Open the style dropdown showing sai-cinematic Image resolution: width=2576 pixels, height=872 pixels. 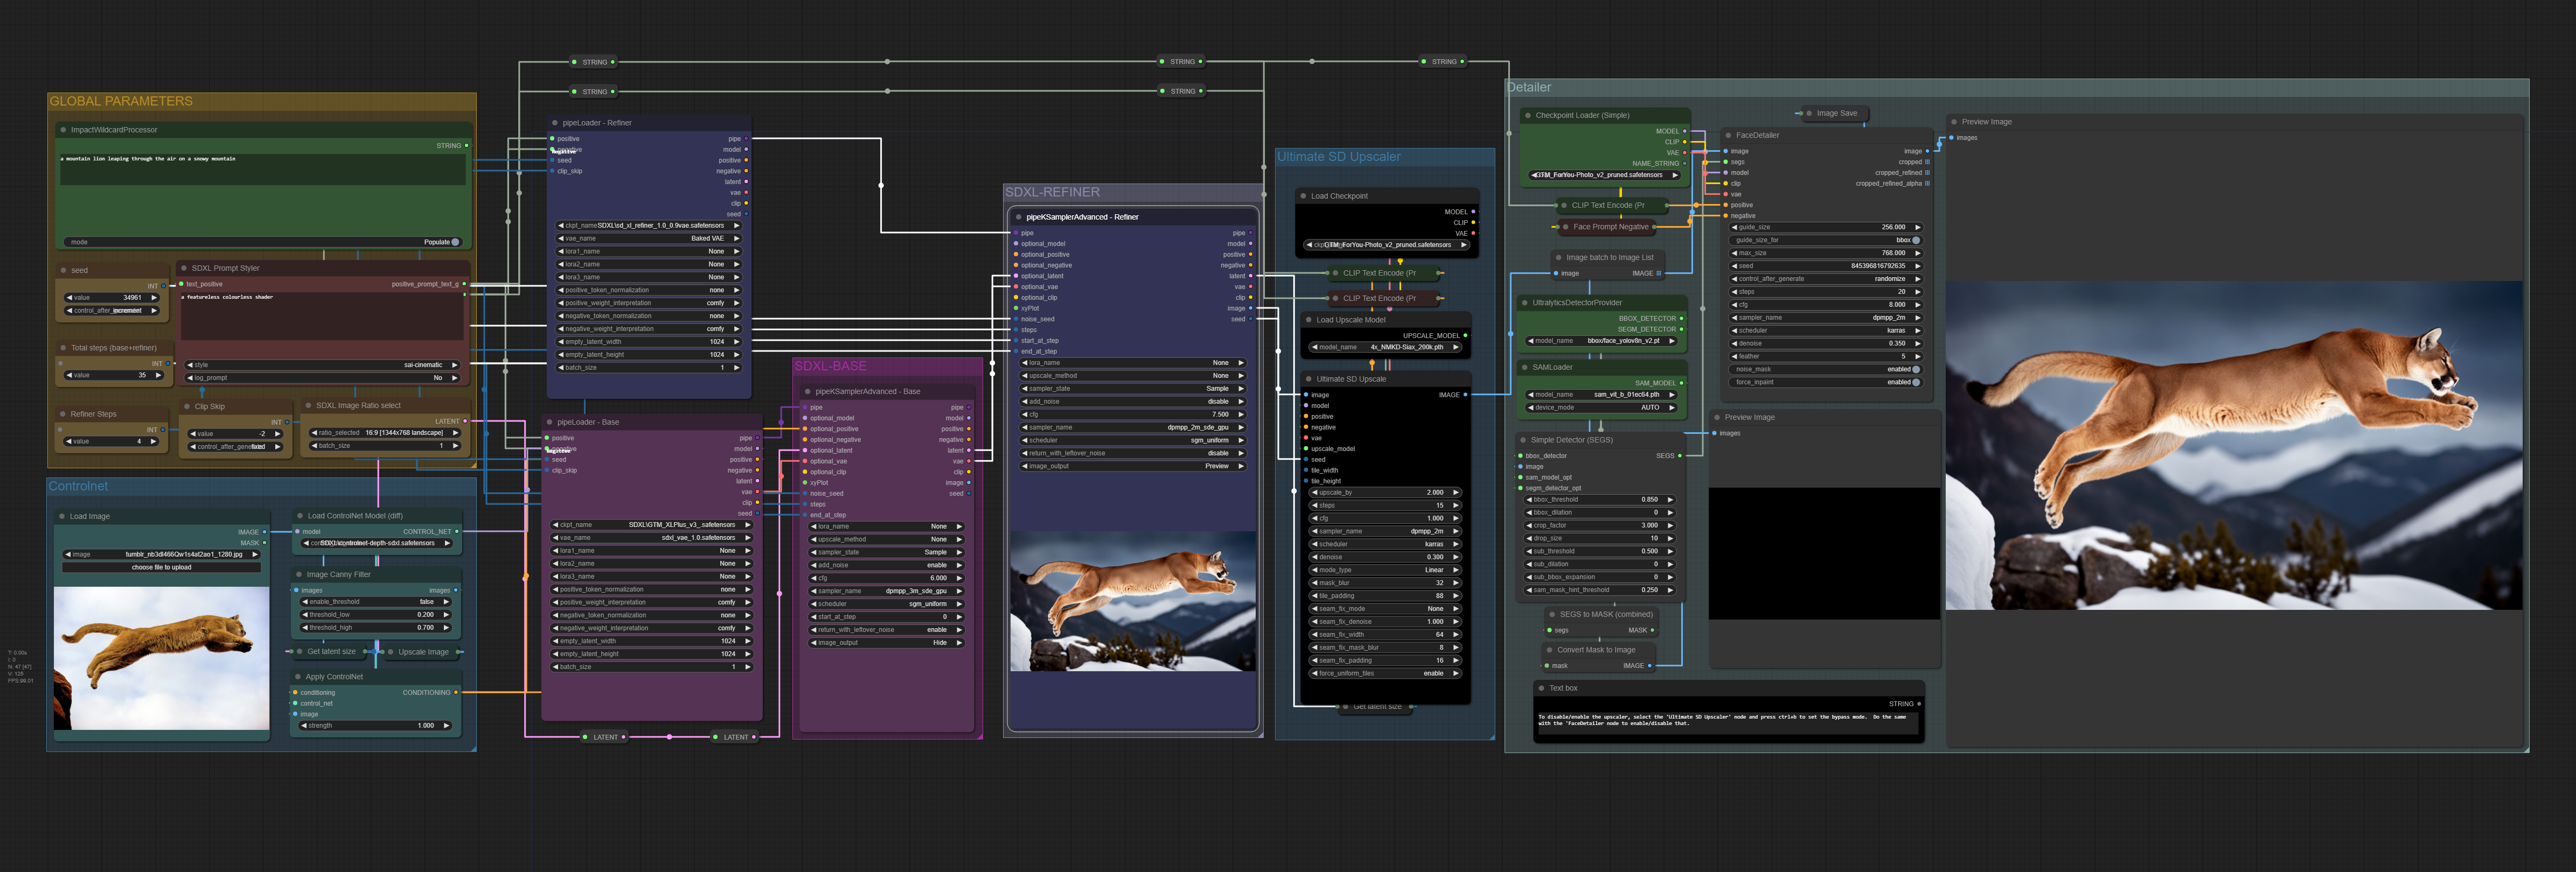(x=322, y=364)
